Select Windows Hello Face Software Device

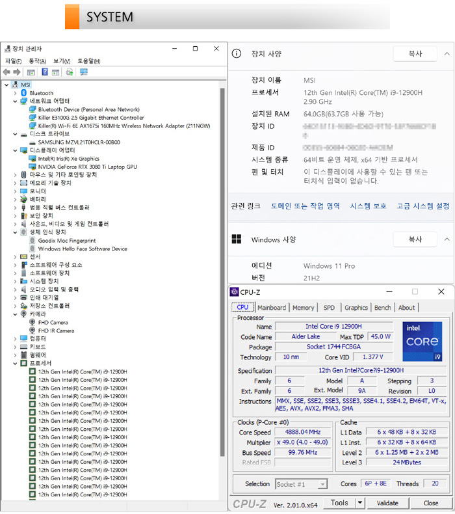(x=83, y=249)
